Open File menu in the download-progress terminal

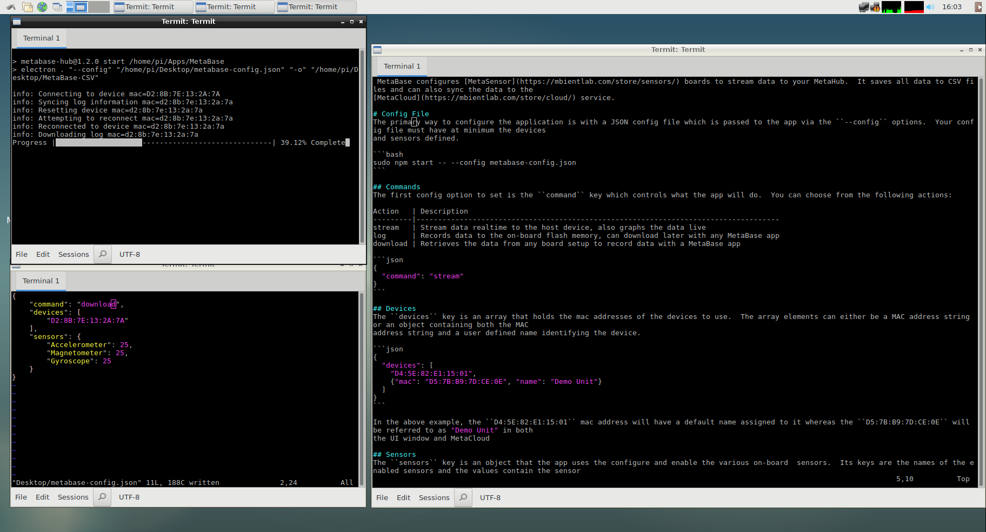pyautogui.click(x=22, y=254)
